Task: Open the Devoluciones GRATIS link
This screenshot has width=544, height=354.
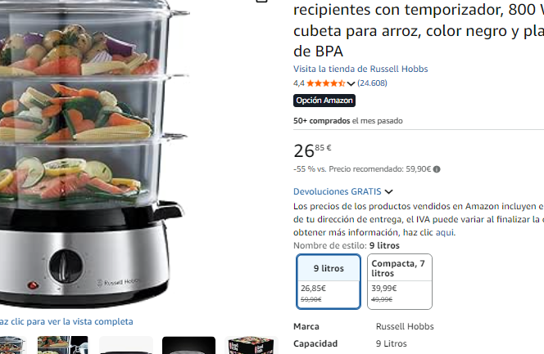Action: click(338, 191)
